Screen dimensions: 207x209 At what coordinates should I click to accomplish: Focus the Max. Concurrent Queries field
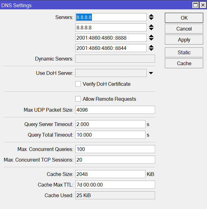click(115, 149)
